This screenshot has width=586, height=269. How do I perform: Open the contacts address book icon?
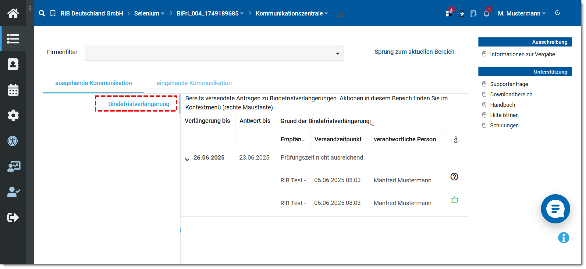13,64
